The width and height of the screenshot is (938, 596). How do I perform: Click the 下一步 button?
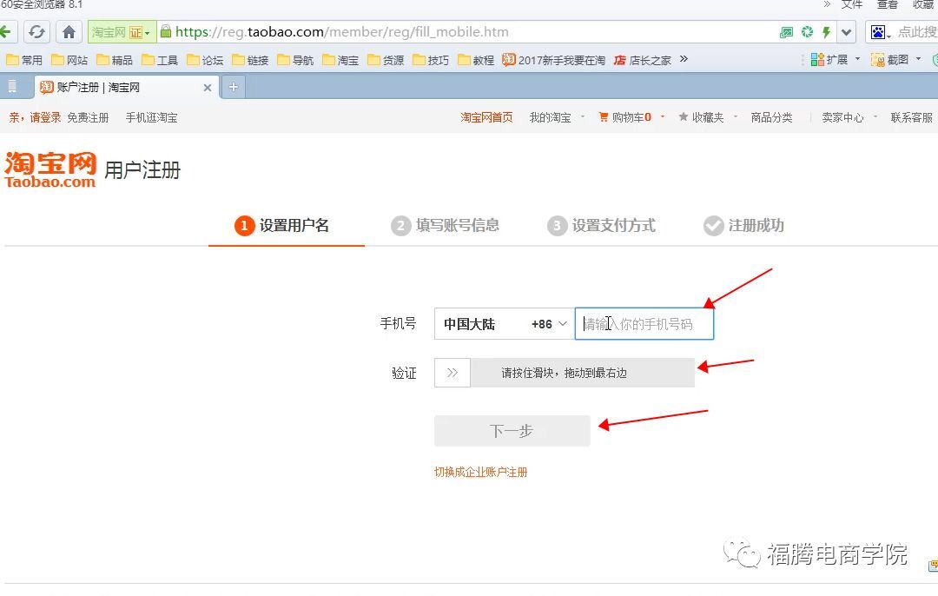click(x=512, y=429)
